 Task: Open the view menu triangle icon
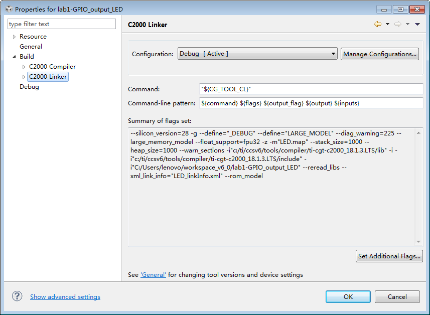pos(417,25)
